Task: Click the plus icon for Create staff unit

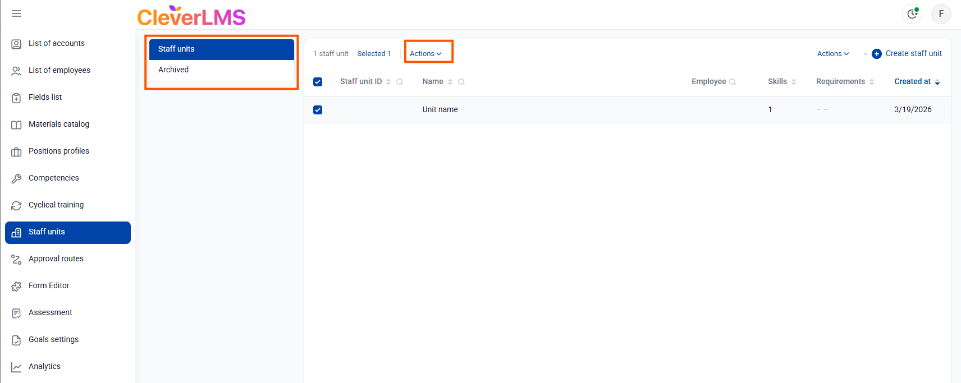Action: pyautogui.click(x=876, y=54)
